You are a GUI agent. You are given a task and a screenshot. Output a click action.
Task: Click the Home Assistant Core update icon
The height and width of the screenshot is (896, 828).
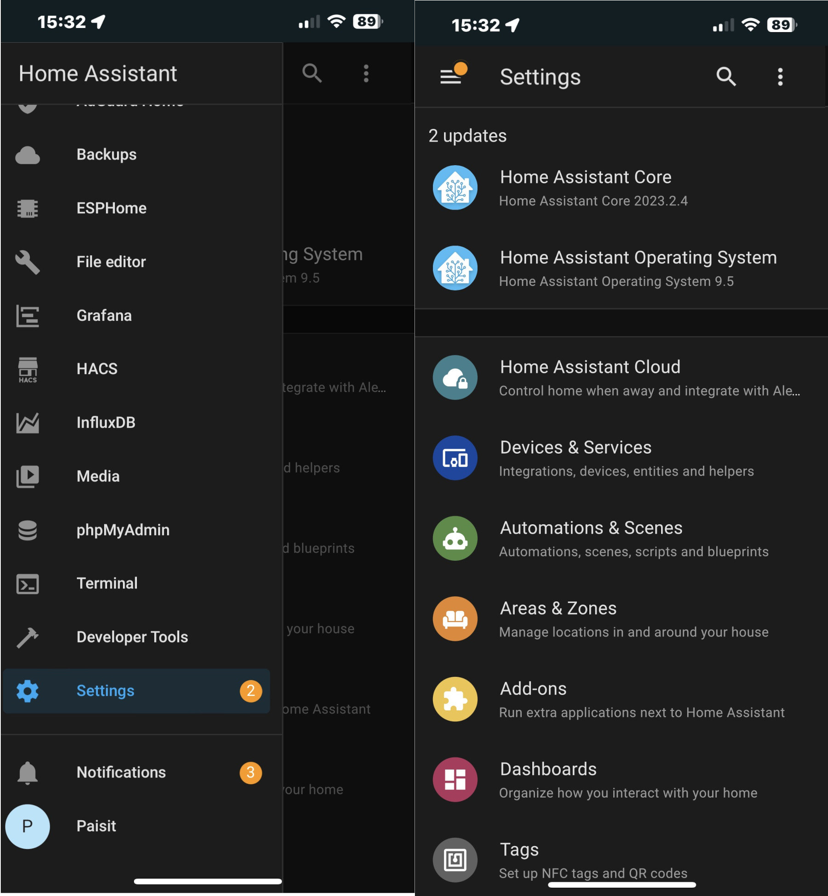click(x=455, y=188)
